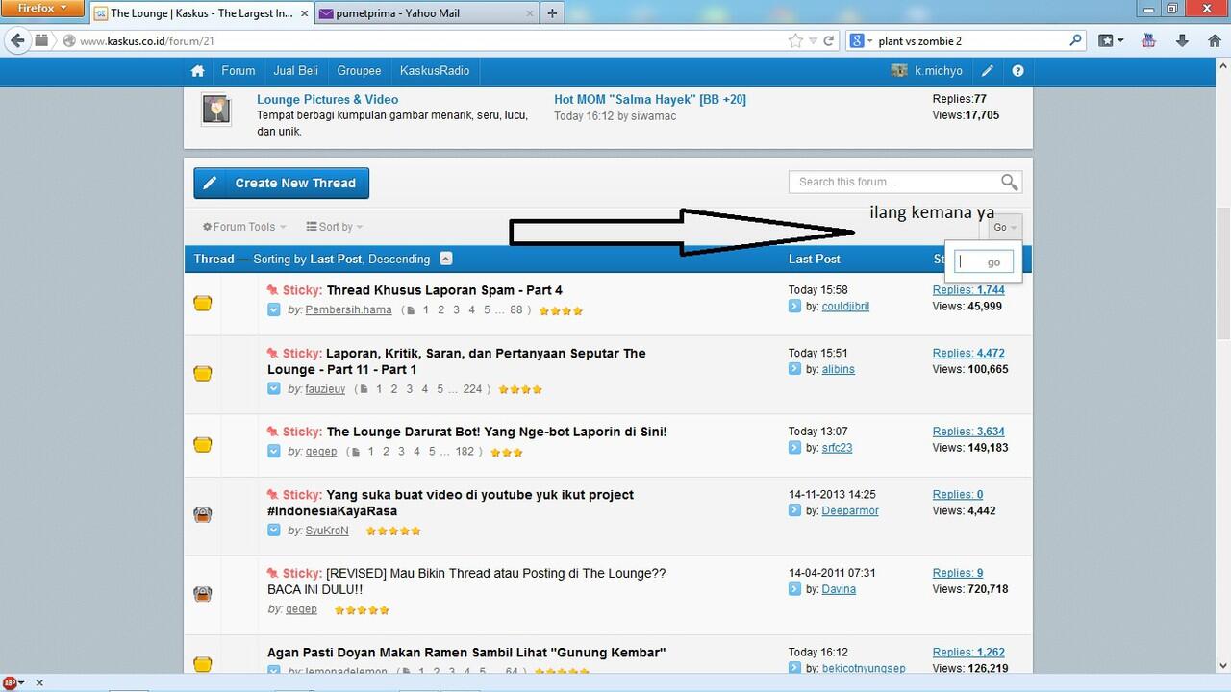Open page 88 of Laporan Spam thread
This screenshot has width=1231, height=692.
[516, 310]
